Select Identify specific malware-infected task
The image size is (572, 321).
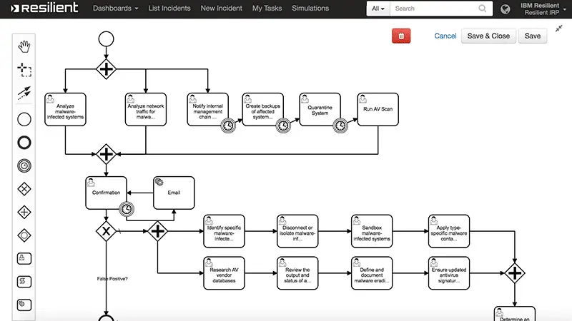point(224,231)
